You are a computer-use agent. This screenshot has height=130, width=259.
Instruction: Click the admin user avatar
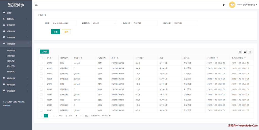232,5
